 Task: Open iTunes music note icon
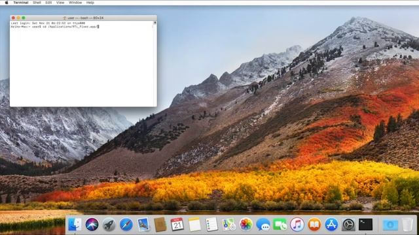[x=297, y=225]
